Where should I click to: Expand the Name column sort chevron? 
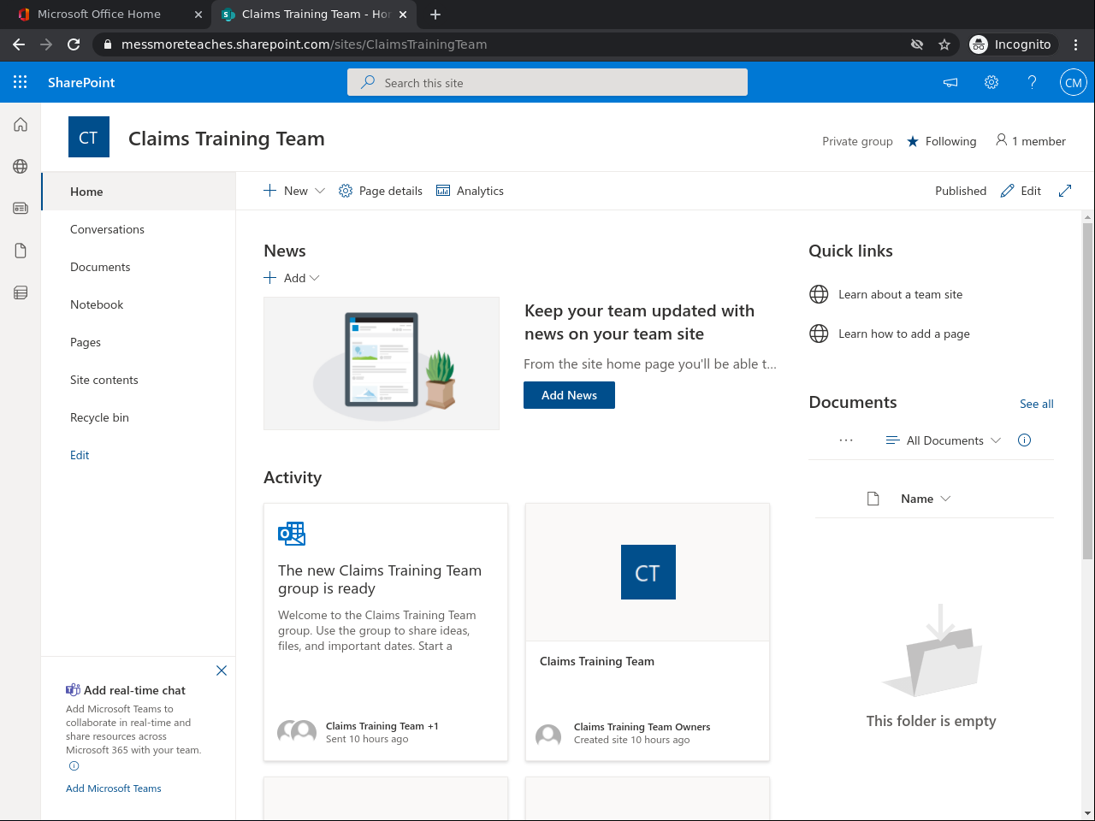(945, 499)
